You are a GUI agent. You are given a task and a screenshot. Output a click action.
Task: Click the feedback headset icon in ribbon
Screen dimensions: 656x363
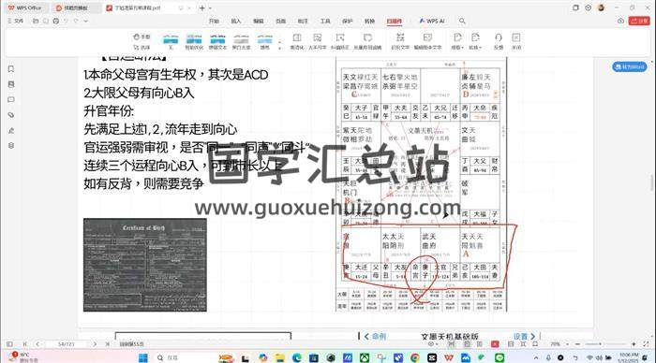point(498,41)
